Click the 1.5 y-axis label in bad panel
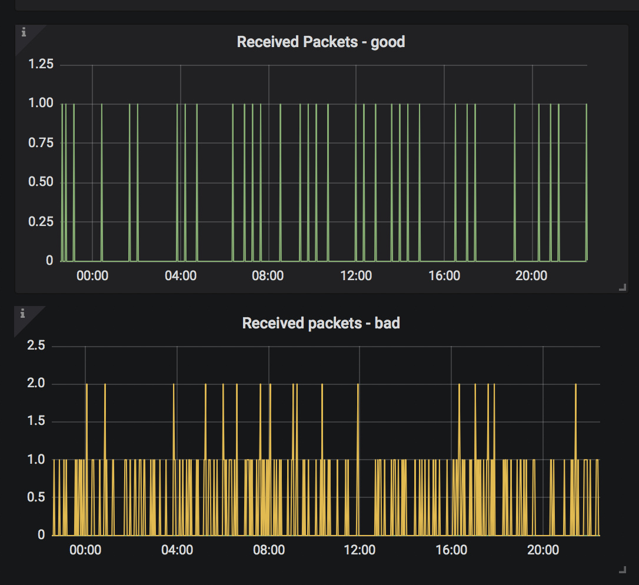Image resolution: width=639 pixels, height=585 pixels. pyautogui.click(x=36, y=421)
